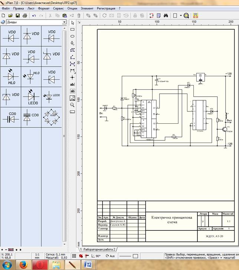Click the down arrow below the library panel
This screenshot has width=239, height=270.
pos(20,250)
